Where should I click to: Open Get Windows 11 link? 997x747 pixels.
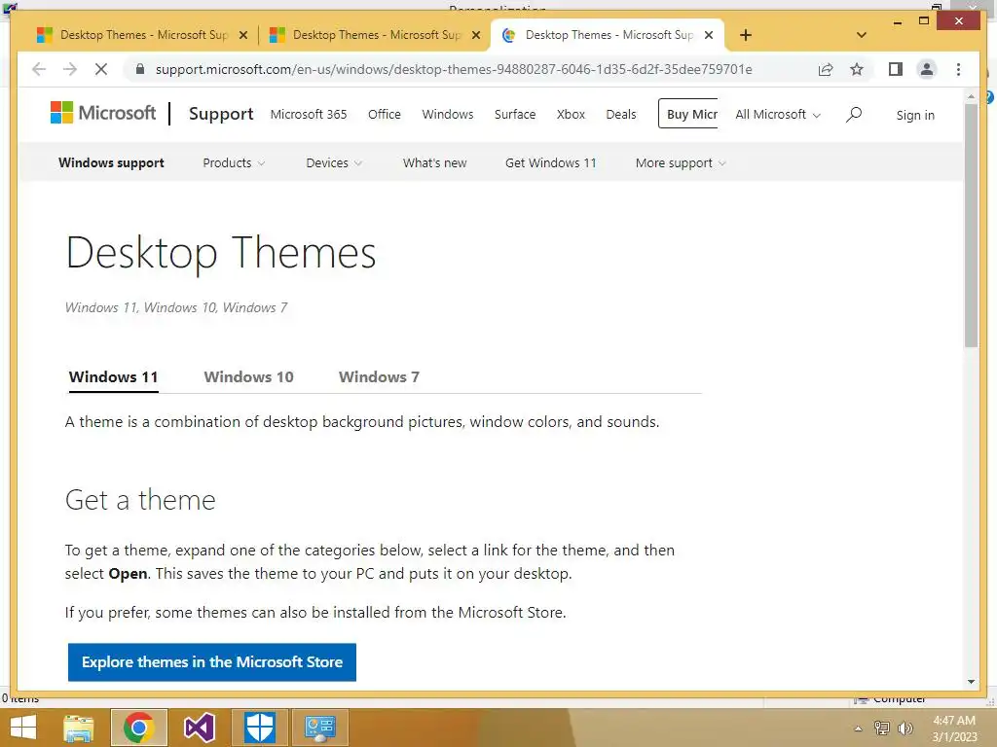tap(551, 162)
